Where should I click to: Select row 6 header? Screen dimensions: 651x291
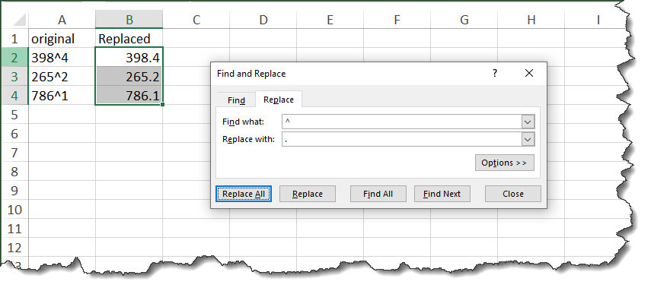pos(14,134)
